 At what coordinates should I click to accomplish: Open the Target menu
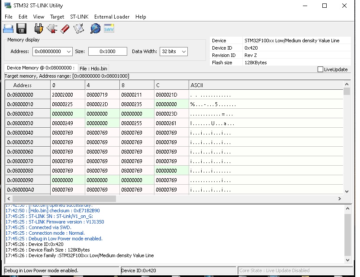(x=57, y=17)
